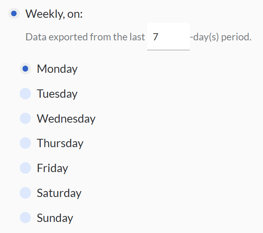Click the Saturday label text

59,193
